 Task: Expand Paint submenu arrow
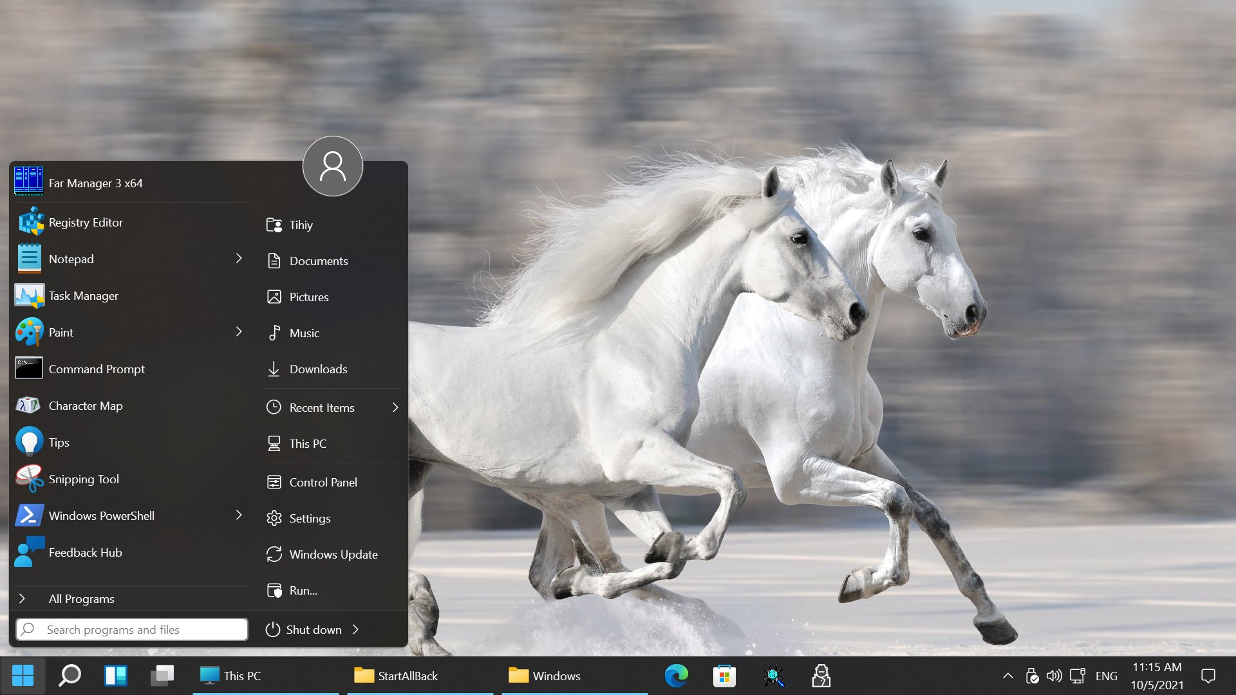tap(238, 331)
